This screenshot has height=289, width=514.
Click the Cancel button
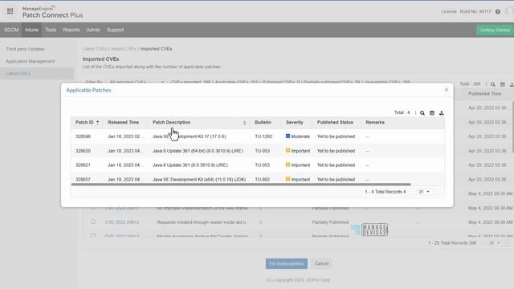click(x=321, y=263)
